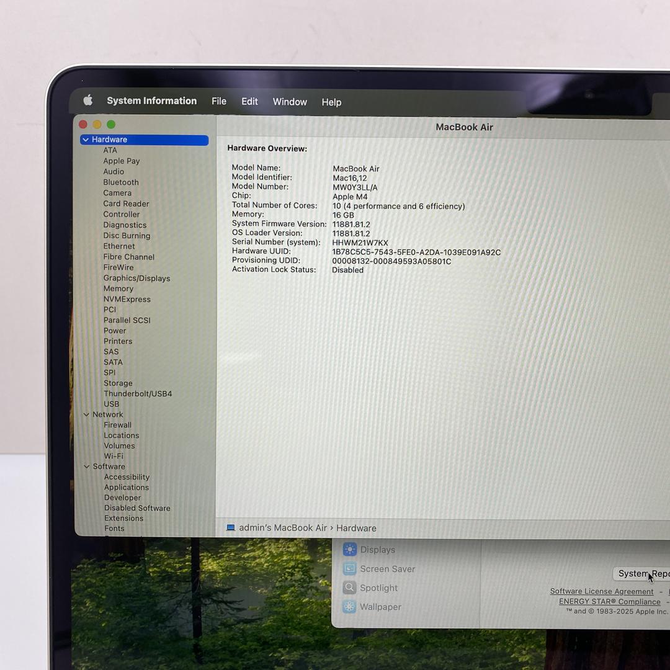Image resolution: width=670 pixels, height=670 pixels.
Task: Select Camera in the sidebar
Action: (117, 193)
